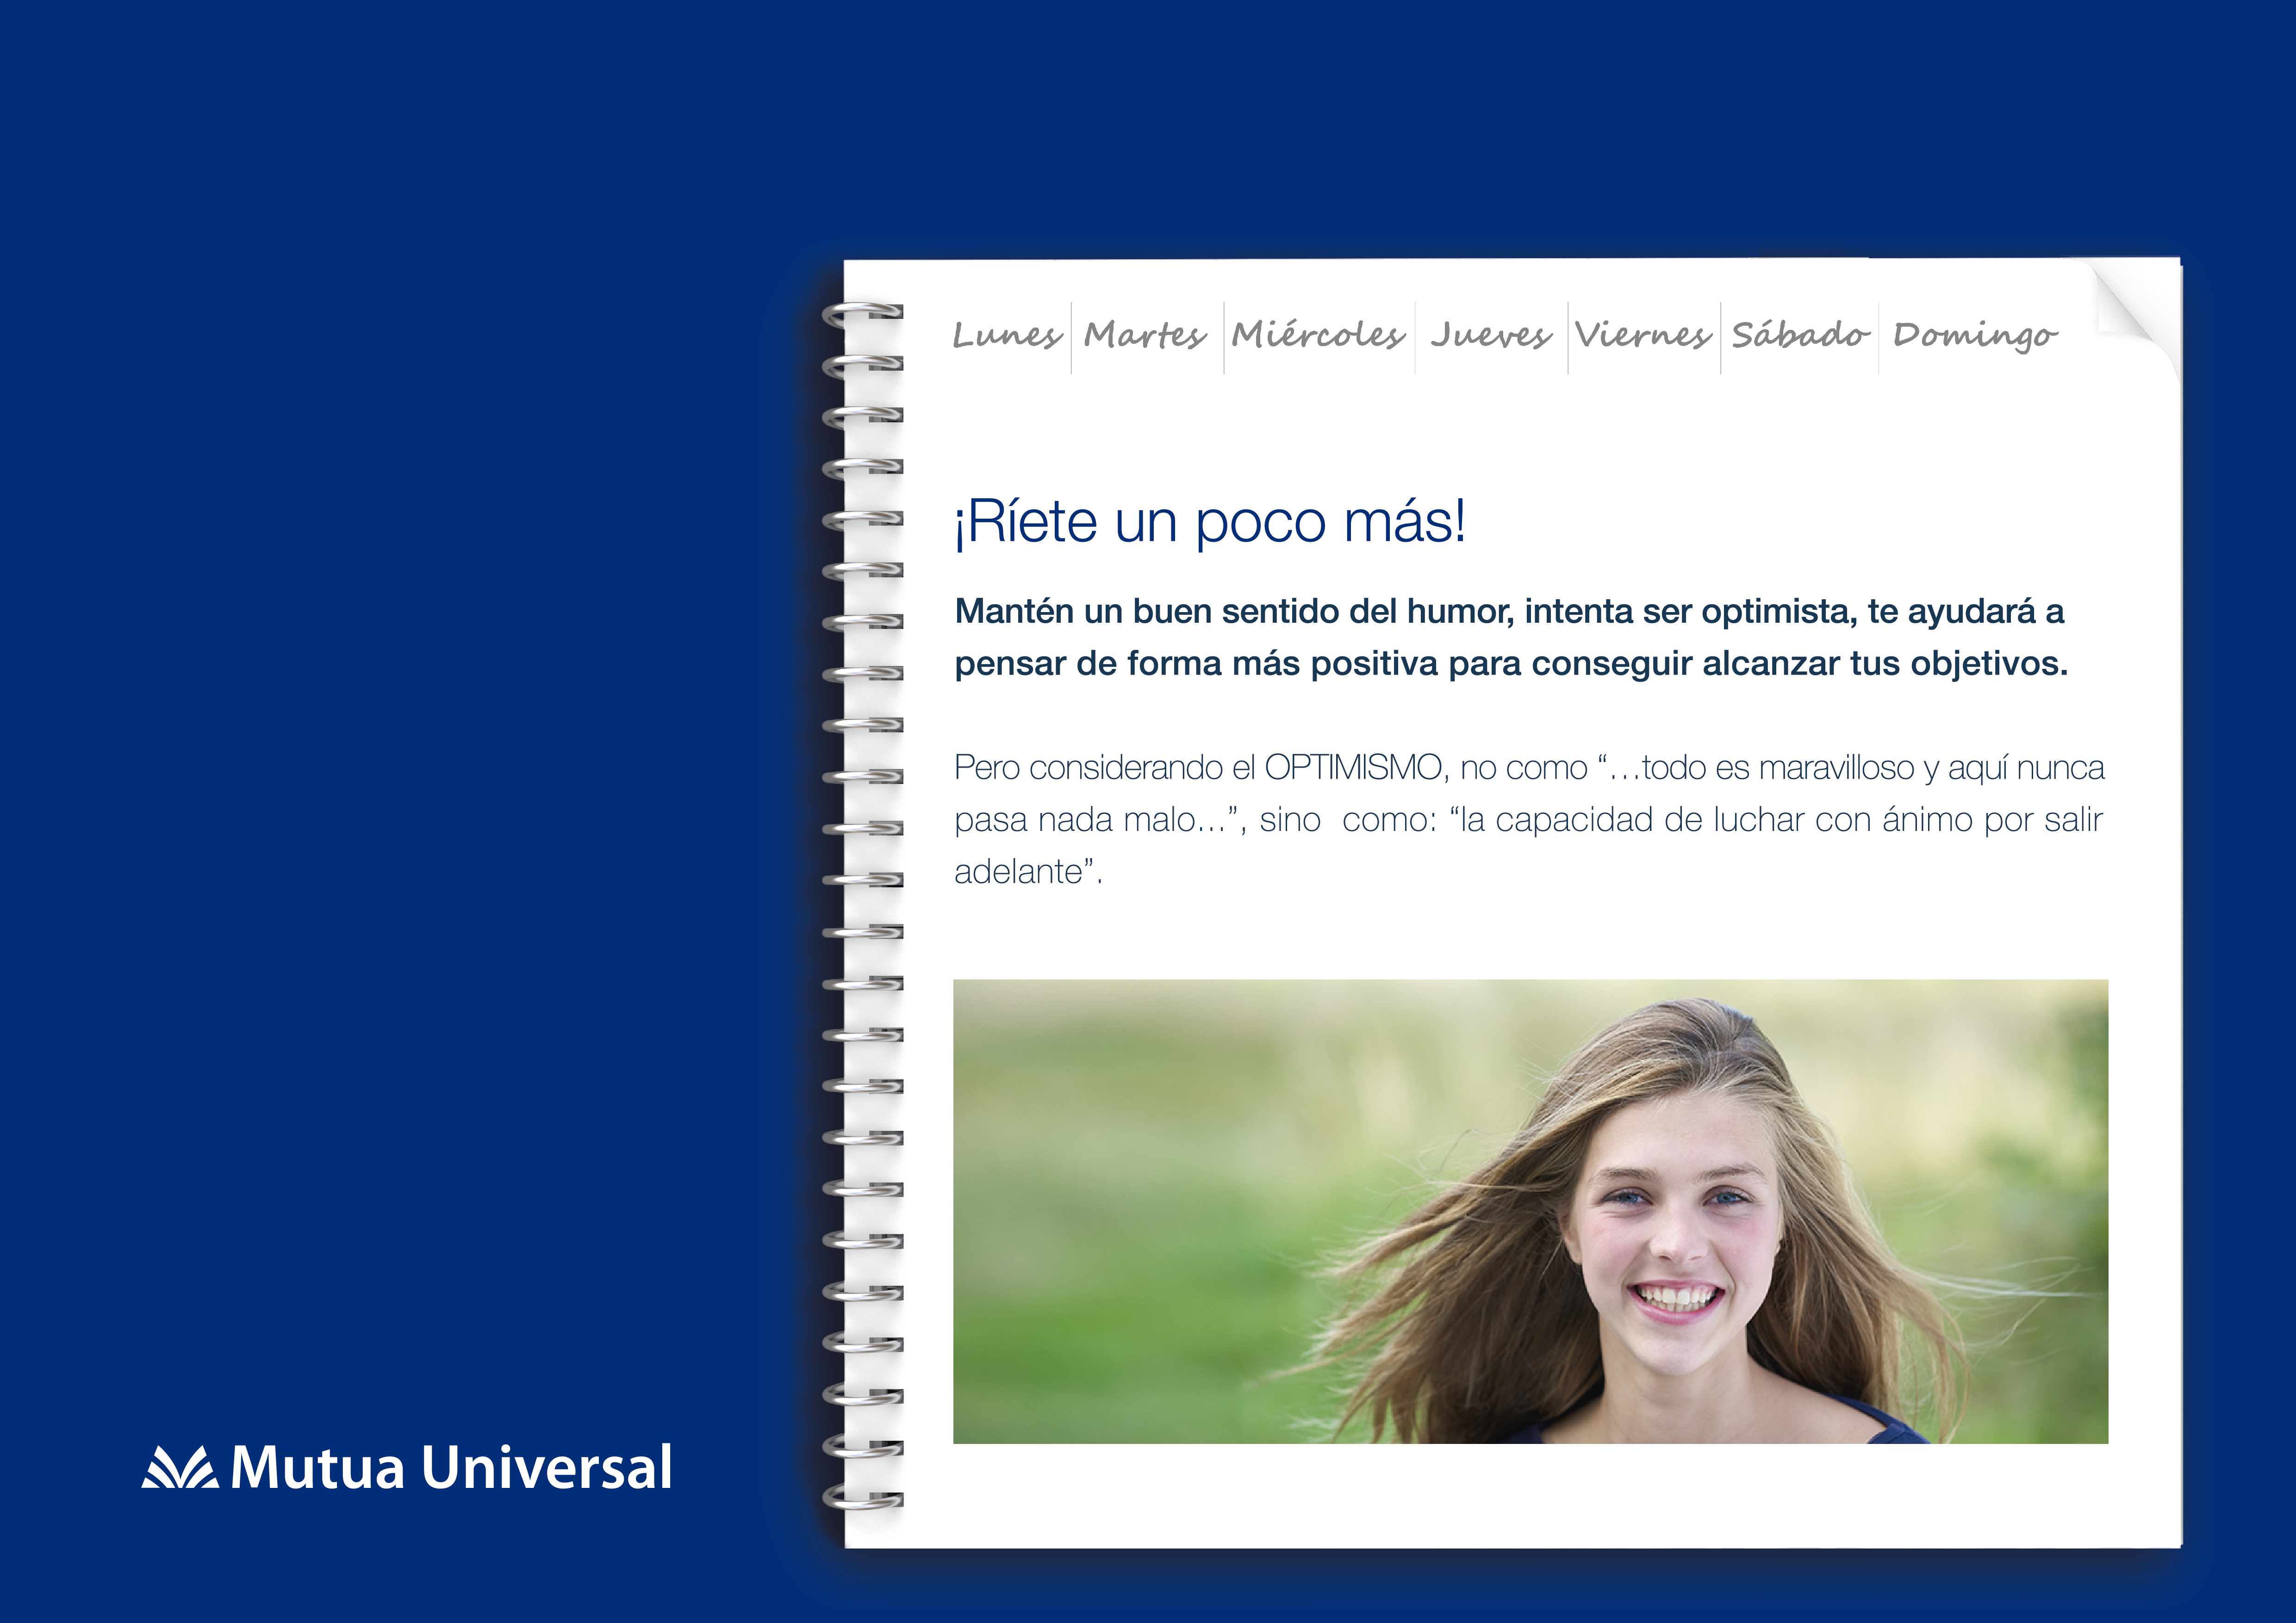Click the Mutua Universal logo symbol
2296x1623 pixels.
pos(180,1467)
